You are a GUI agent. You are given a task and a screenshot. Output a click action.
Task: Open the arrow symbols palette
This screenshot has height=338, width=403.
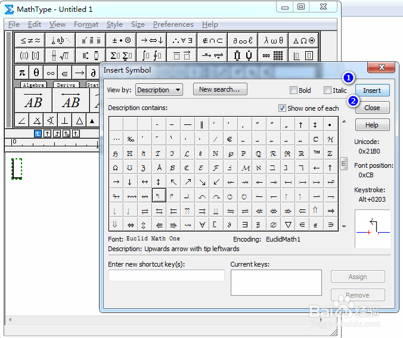tap(151, 40)
